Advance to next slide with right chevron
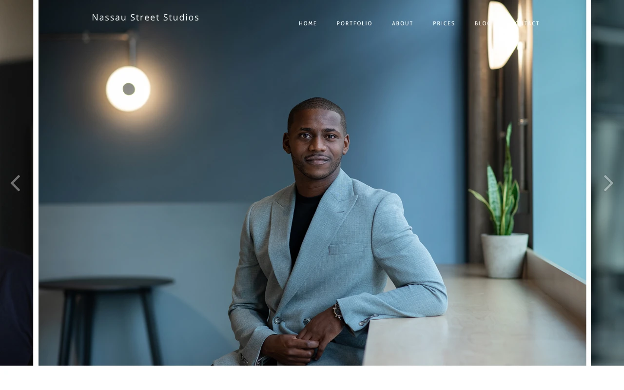This screenshot has width=624, height=390. [x=608, y=183]
